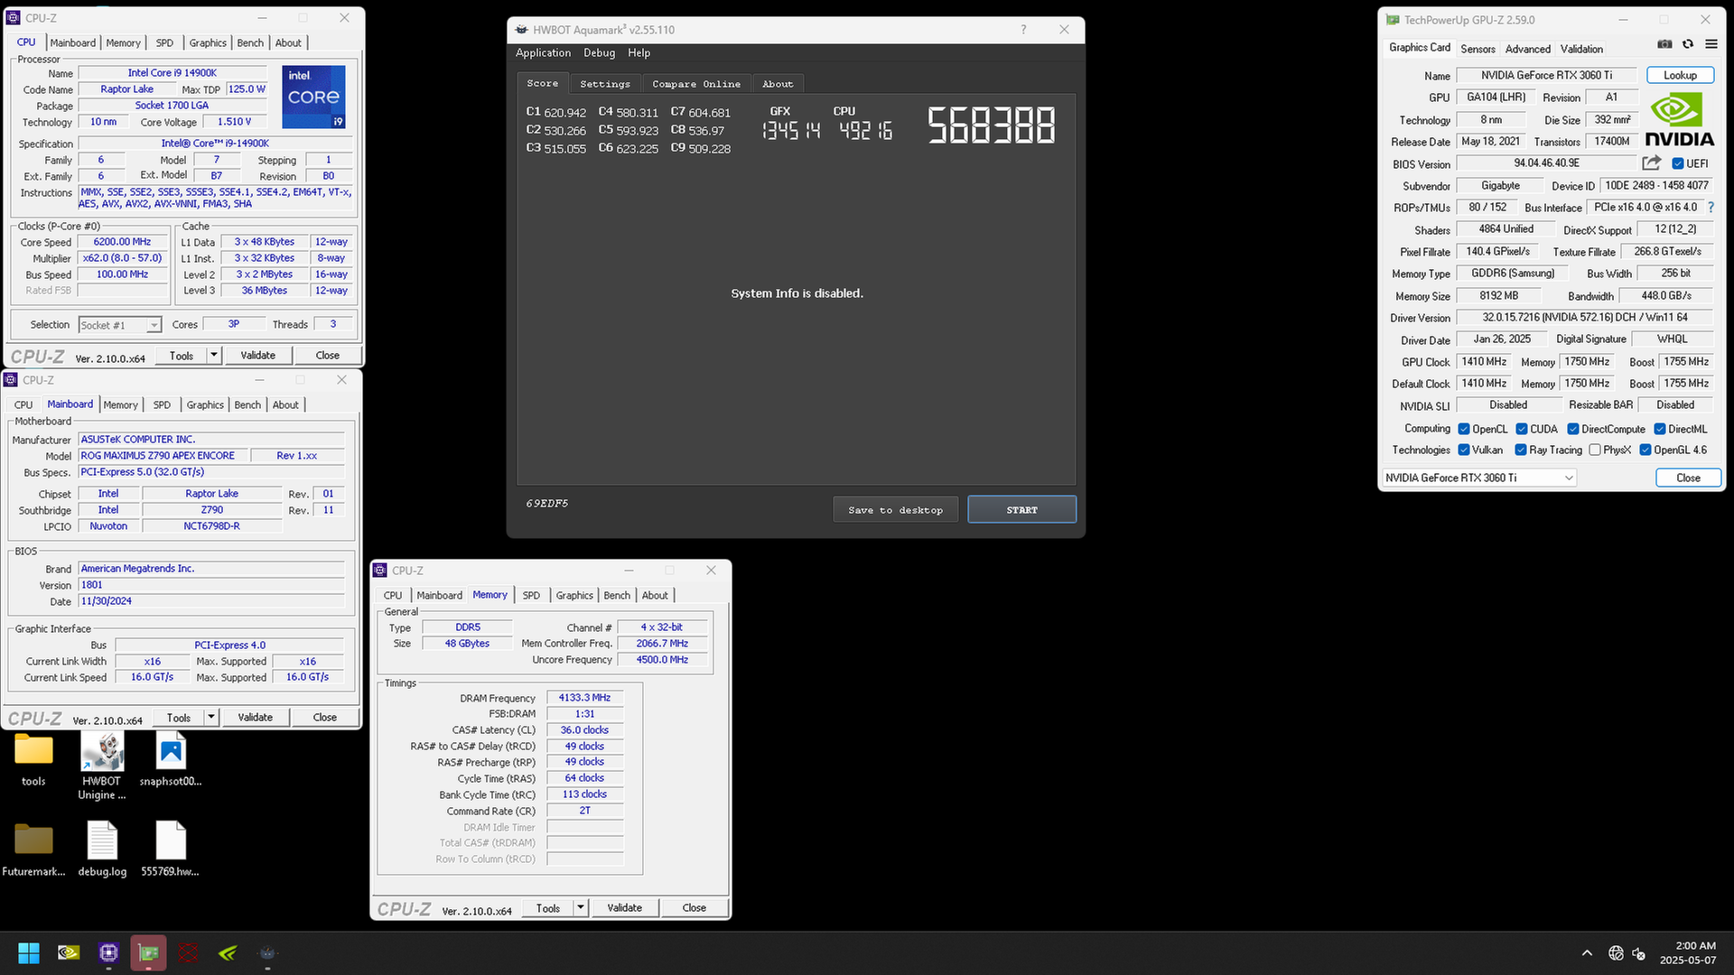Open the Aquamark Application menu
Screen dimensions: 1734x975
pyautogui.click(x=543, y=53)
